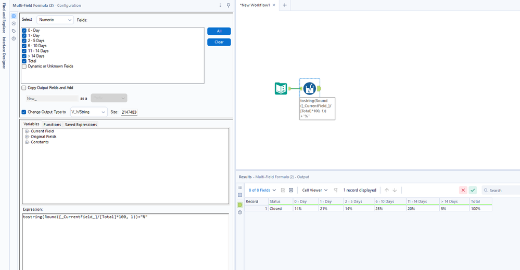Open the three-dot options menu of Configuration
The width and height of the screenshot is (520, 270).
[x=220, y=5]
